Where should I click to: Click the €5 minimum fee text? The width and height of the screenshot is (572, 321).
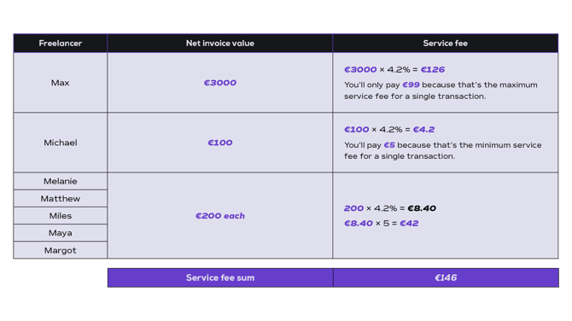tap(389, 145)
